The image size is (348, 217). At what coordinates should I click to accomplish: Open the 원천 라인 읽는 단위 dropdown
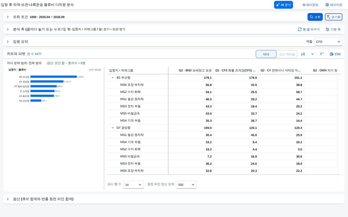pyautogui.click(x=186, y=185)
